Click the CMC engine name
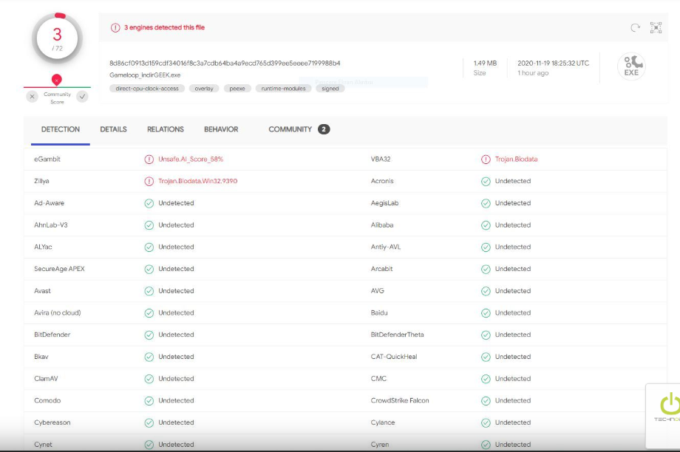 (x=378, y=379)
